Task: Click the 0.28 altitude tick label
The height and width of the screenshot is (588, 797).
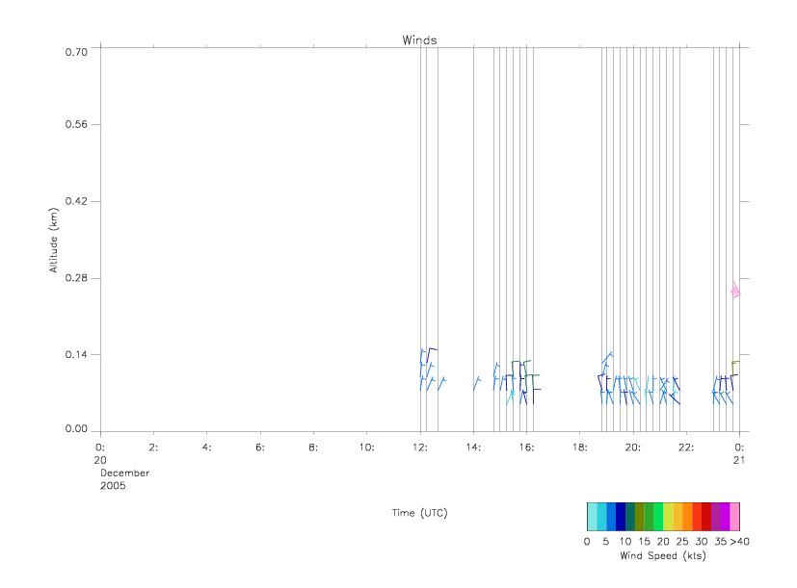Action: [x=76, y=278]
